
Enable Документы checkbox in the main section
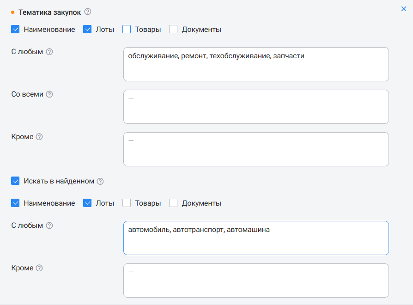[173, 30]
